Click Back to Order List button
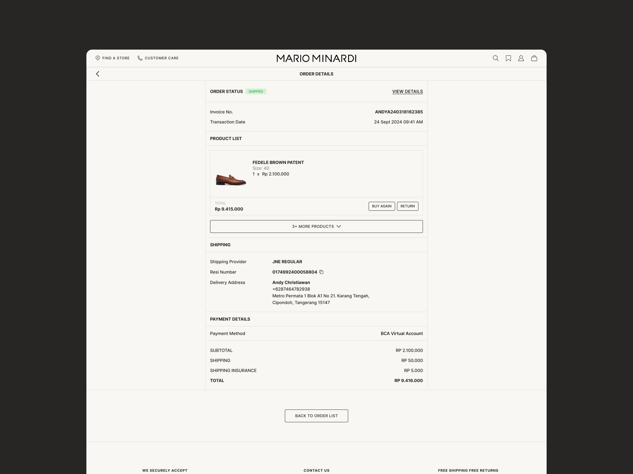The height and width of the screenshot is (474, 633). tap(316, 416)
